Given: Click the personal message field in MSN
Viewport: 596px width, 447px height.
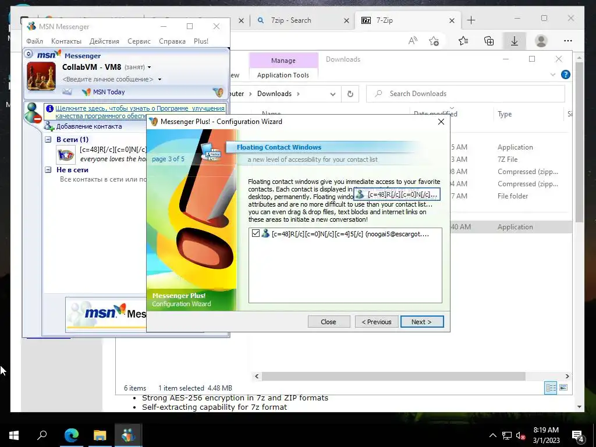Looking at the screenshot, I should point(108,79).
